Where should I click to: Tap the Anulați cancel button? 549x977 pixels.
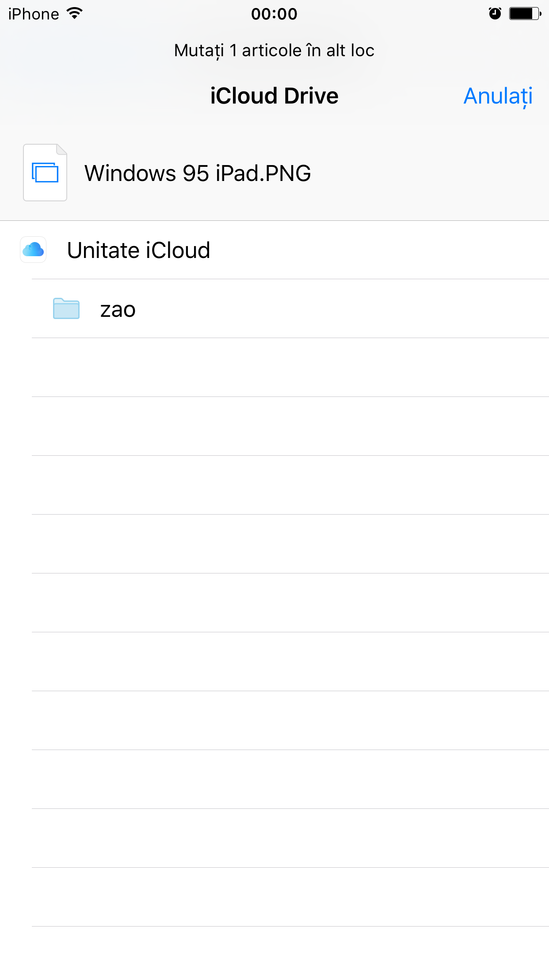tap(498, 96)
